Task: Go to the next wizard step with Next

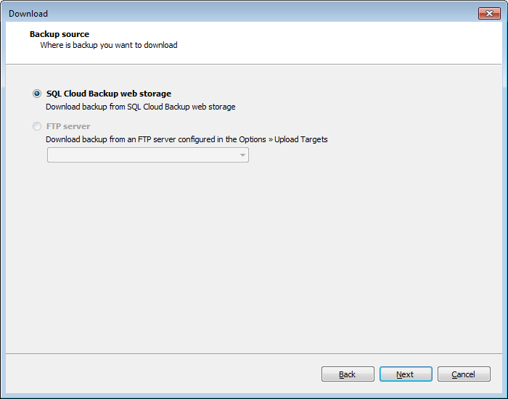Action: click(406, 374)
